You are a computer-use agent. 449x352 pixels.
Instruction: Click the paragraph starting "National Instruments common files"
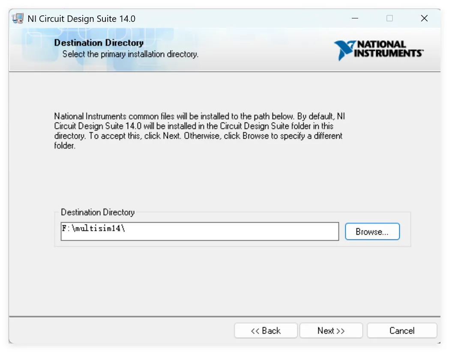200,131
